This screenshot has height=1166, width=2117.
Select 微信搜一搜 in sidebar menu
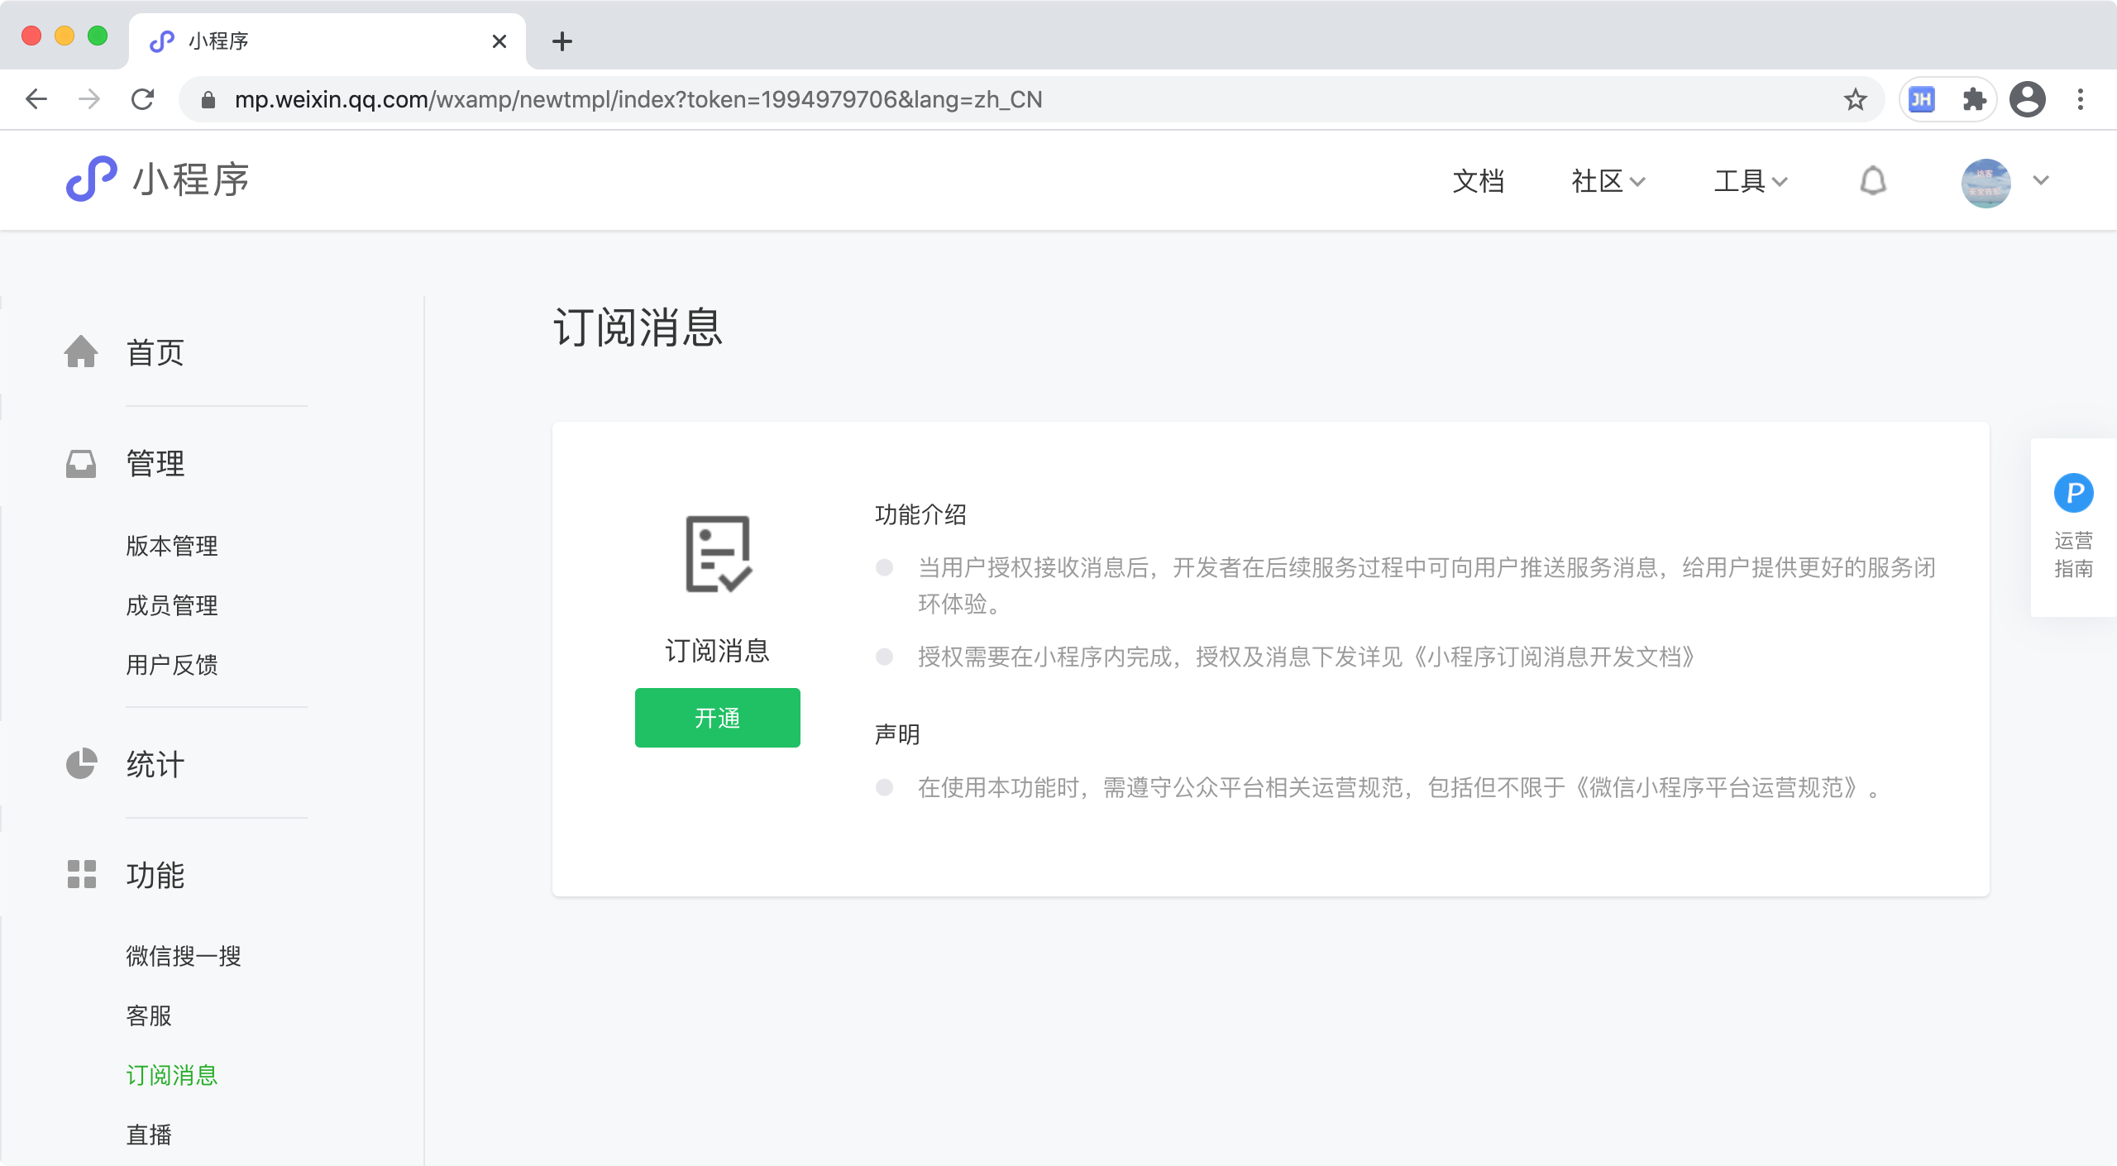point(184,956)
